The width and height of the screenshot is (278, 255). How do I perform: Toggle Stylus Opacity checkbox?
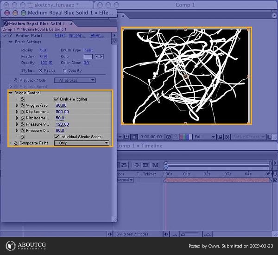64,70
